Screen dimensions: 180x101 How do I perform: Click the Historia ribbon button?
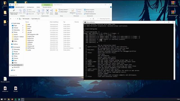coord(79,14)
